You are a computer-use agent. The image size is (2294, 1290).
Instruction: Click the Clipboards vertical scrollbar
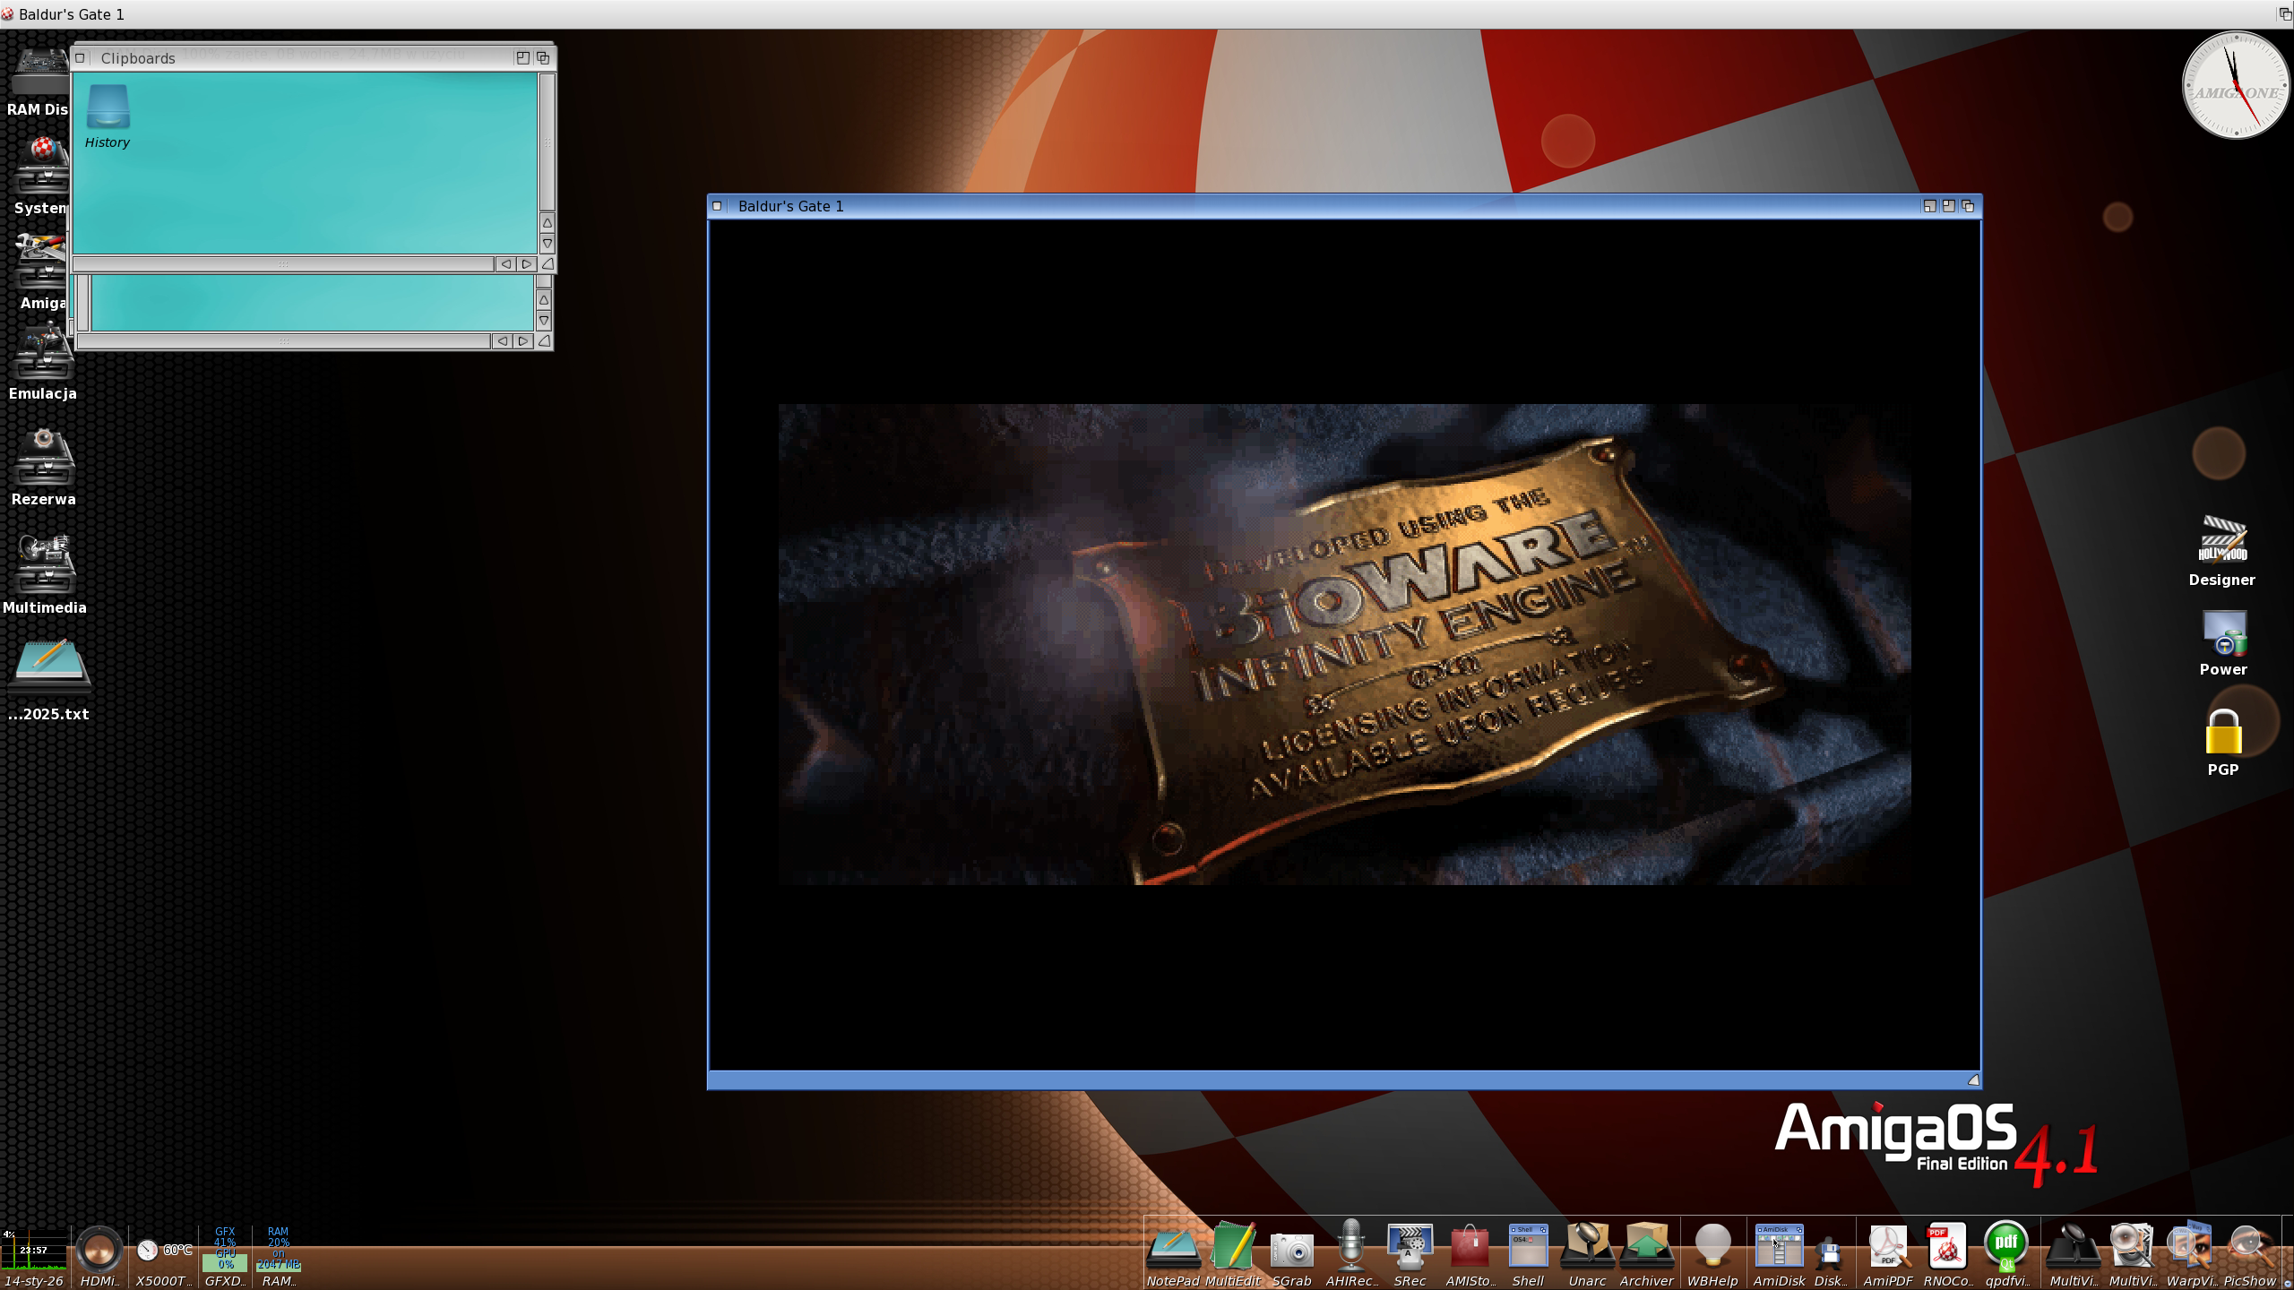(547, 143)
